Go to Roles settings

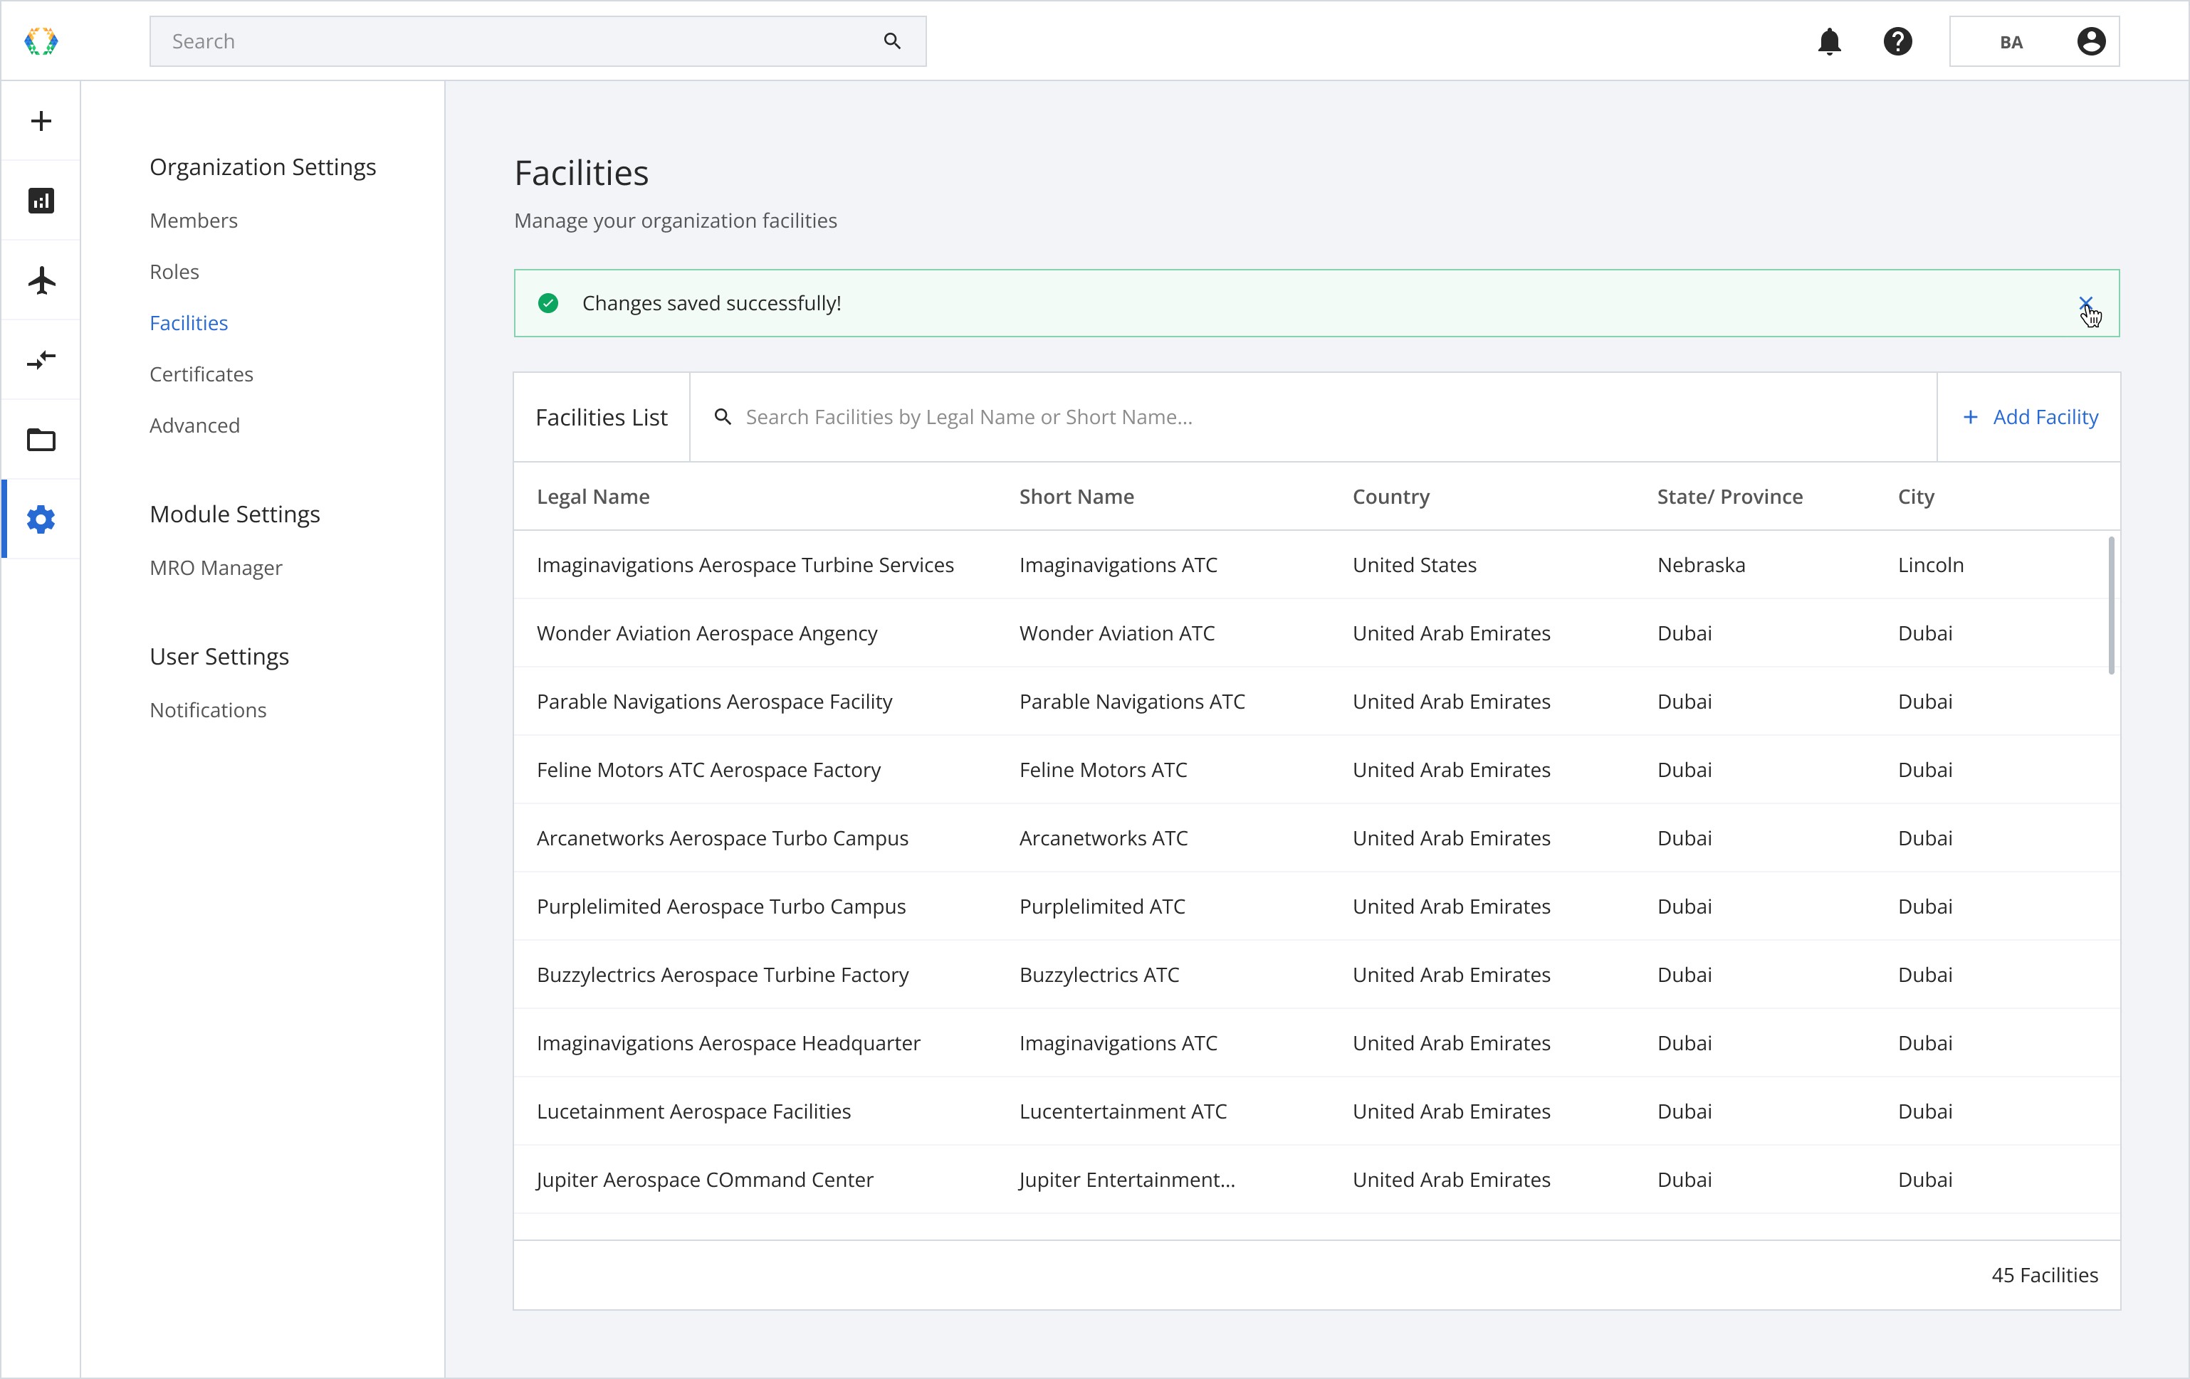(174, 272)
